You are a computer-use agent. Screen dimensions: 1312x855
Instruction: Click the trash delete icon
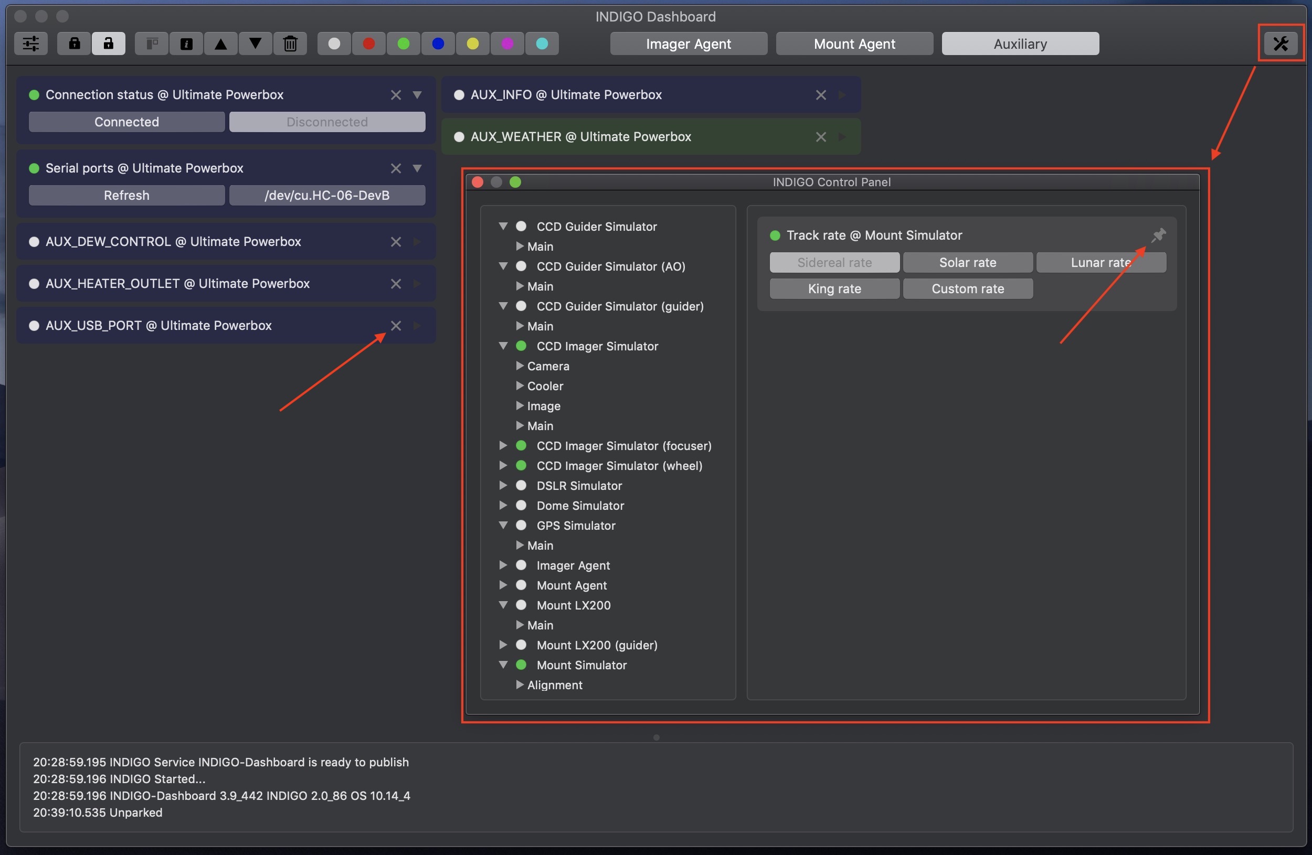point(290,44)
